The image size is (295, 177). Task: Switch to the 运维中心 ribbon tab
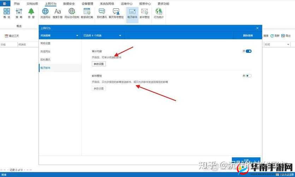[126, 4]
